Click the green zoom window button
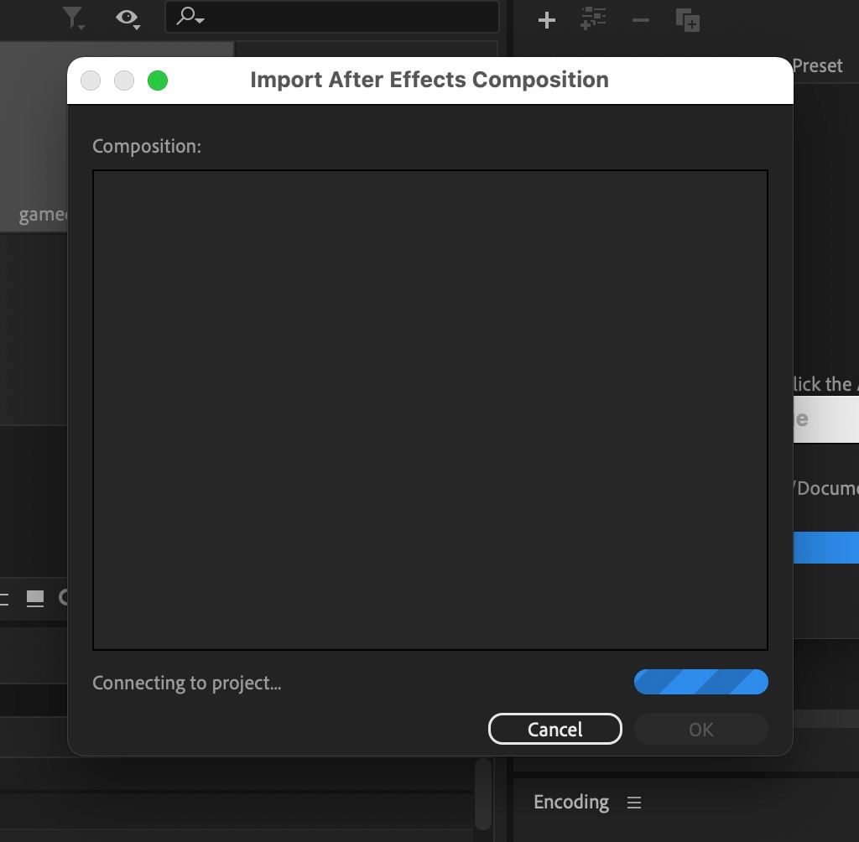 (x=158, y=81)
